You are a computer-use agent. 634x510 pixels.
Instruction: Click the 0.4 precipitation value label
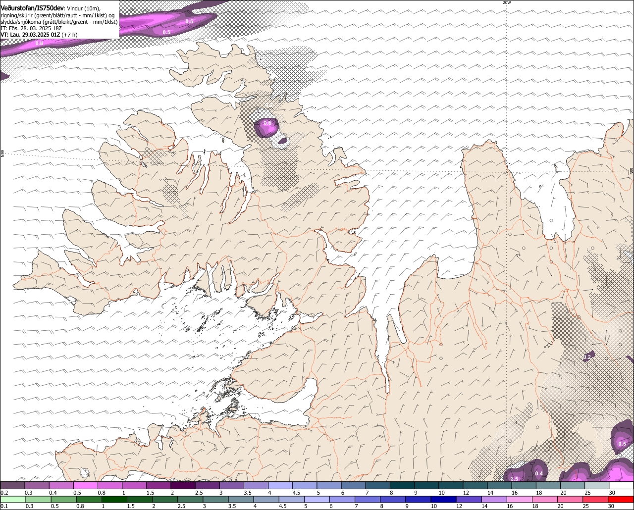(539, 474)
